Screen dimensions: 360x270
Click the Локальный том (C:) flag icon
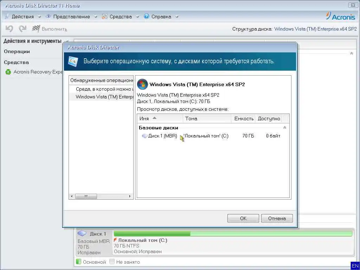[115, 240]
